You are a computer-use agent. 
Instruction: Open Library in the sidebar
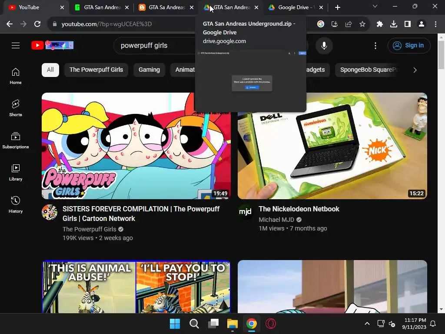(16, 172)
